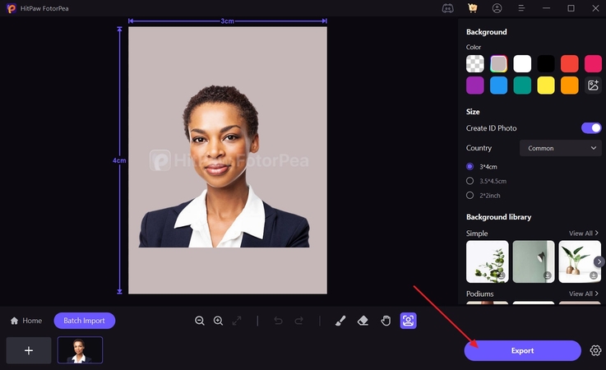Open the shopping cart store icon
This screenshot has width=606, height=370.
coord(472,8)
